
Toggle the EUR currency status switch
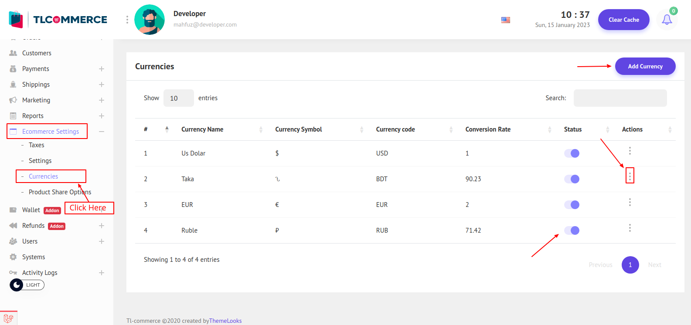[x=572, y=205]
